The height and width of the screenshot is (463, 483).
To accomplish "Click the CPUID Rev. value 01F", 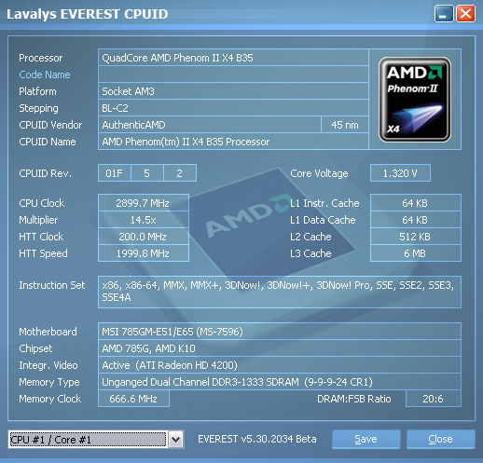I will click(115, 173).
